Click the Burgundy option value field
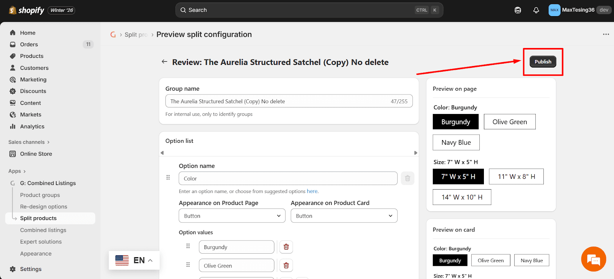The width and height of the screenshot is (614, 279). (x=236, y=247)
